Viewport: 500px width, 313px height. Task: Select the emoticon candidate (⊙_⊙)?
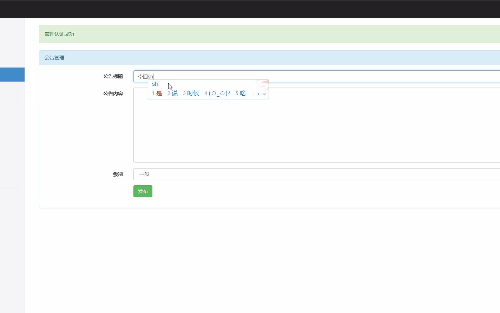click(218, 93)
